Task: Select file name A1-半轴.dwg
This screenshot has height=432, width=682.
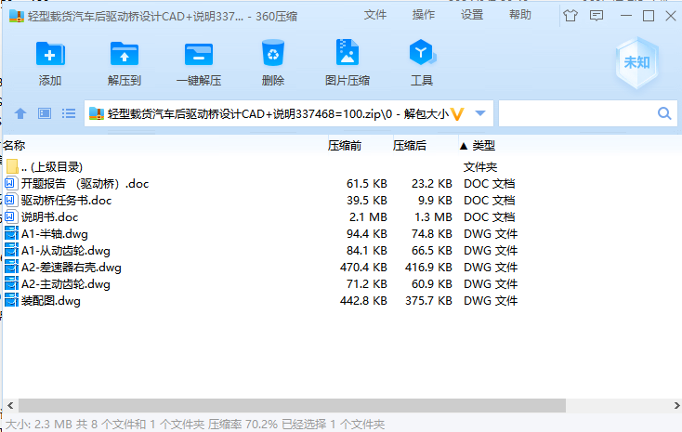Action: 55,234
